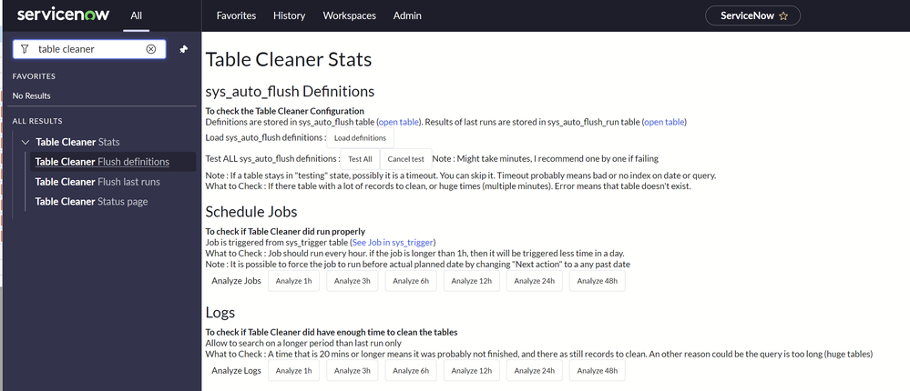910x391 pixels.
Task: Open the Workspaces menu
Action: pyautogui.click(x=350, y=15)
